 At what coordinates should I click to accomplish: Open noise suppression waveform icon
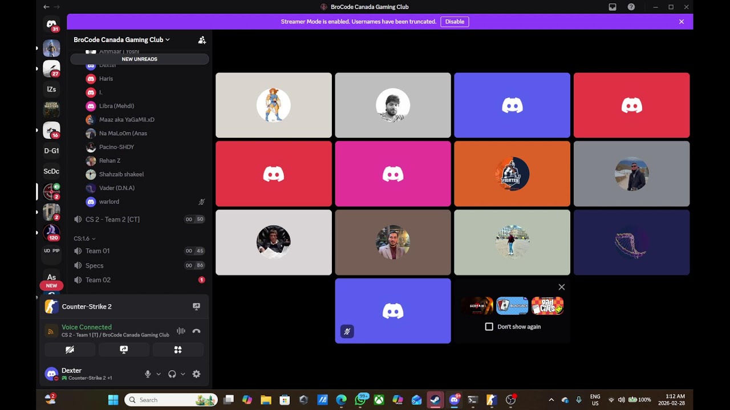coord(181,331)
